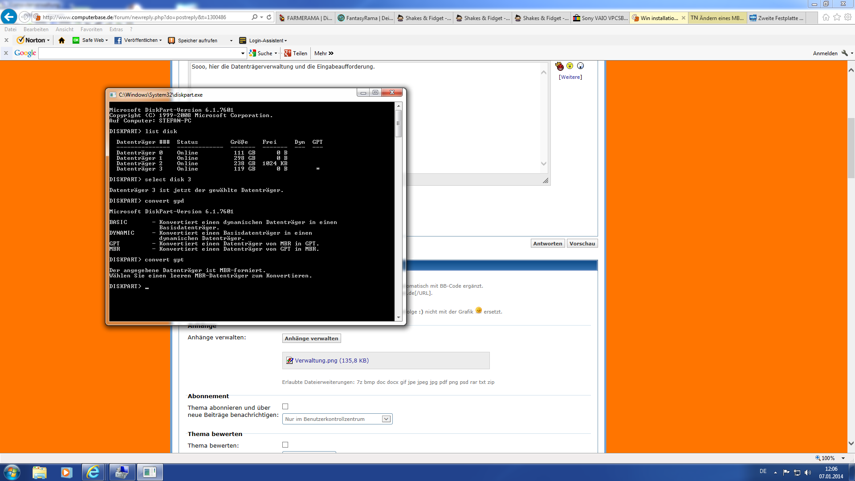This screenshot has width=855, height=481.
Task: Click the Norton home icon
Action: (61, 41)
